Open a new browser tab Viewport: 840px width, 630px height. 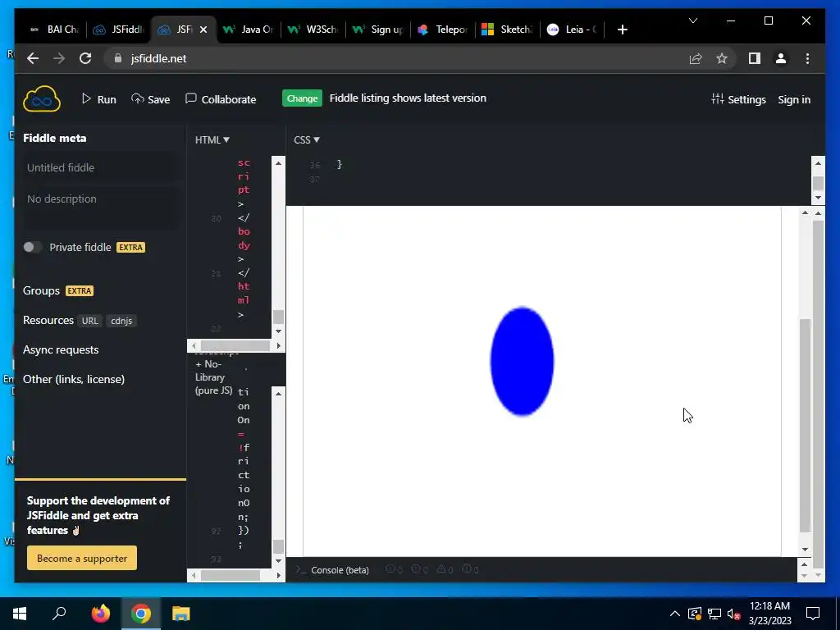tap(622, 30)
